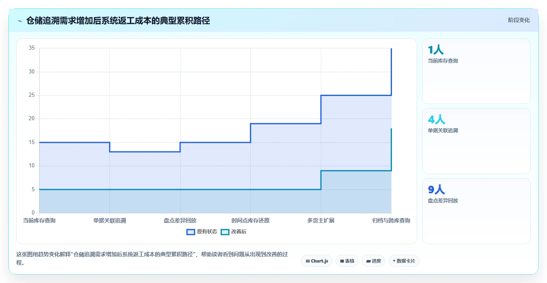547x283 pixels.
Task: Select the 数据卡片 tag button
Action: 404,261
